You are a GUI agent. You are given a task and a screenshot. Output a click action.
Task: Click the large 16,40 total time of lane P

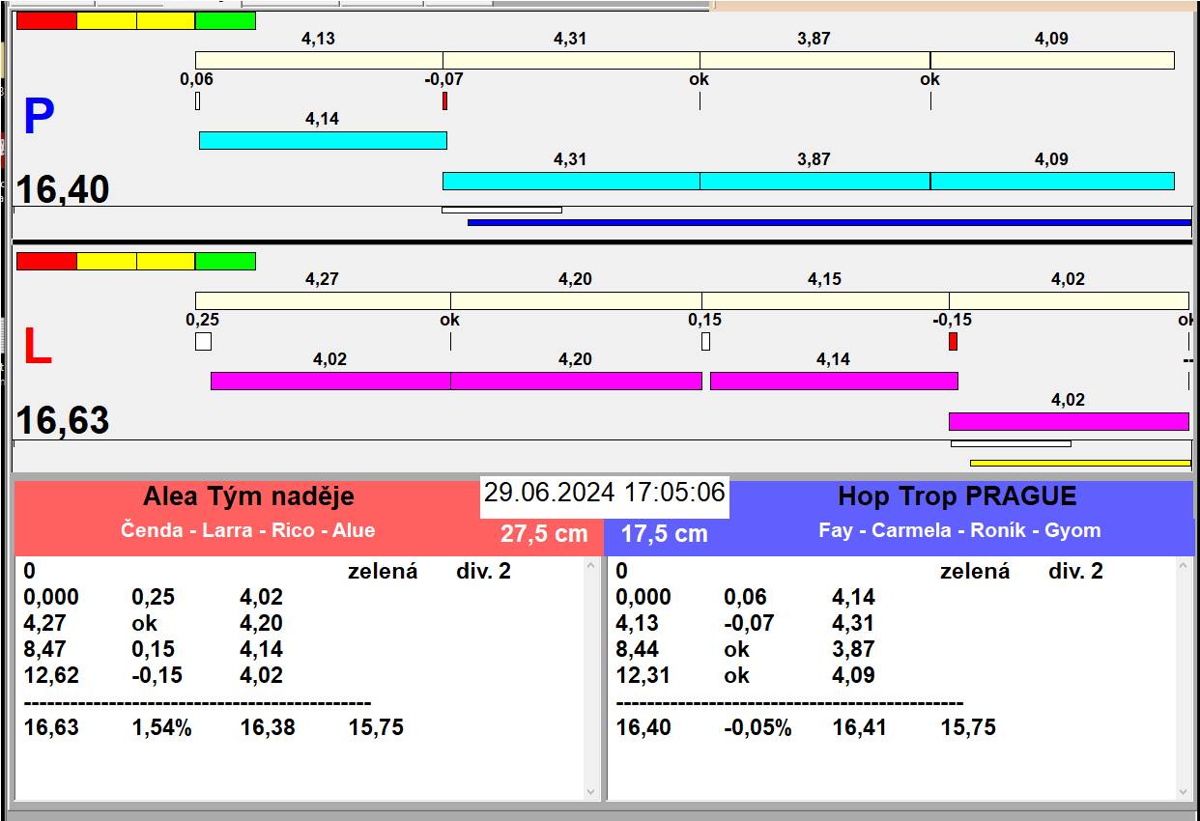pos(63,189)
